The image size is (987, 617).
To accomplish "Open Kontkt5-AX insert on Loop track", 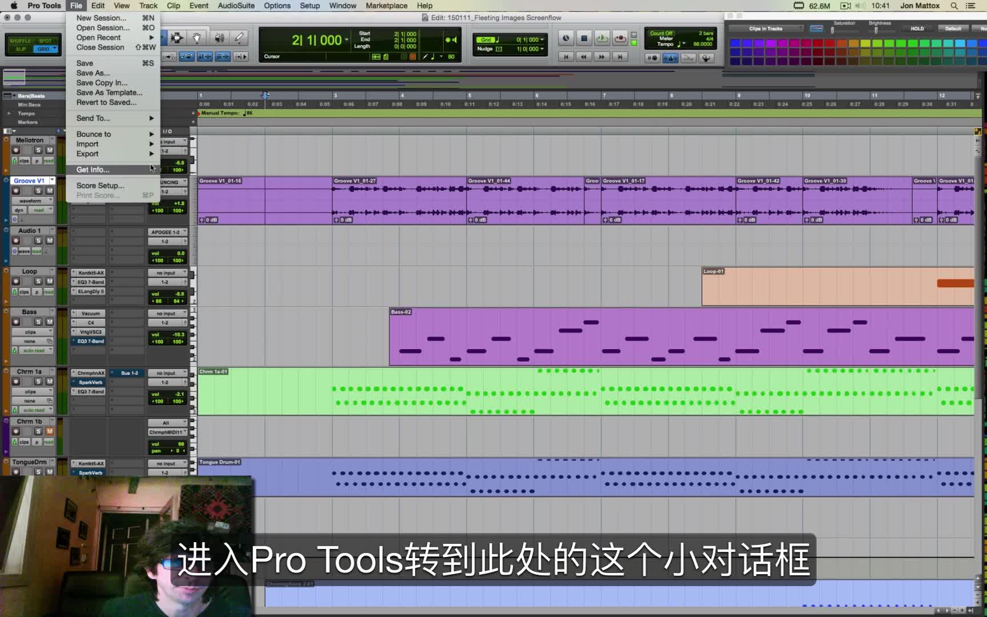I will click(x=90, y=273).
